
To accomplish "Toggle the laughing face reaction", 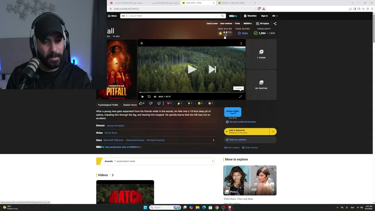I will (x=200, y=103).
